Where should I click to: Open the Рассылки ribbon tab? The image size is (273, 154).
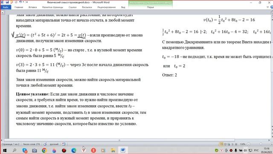(87, 7)
